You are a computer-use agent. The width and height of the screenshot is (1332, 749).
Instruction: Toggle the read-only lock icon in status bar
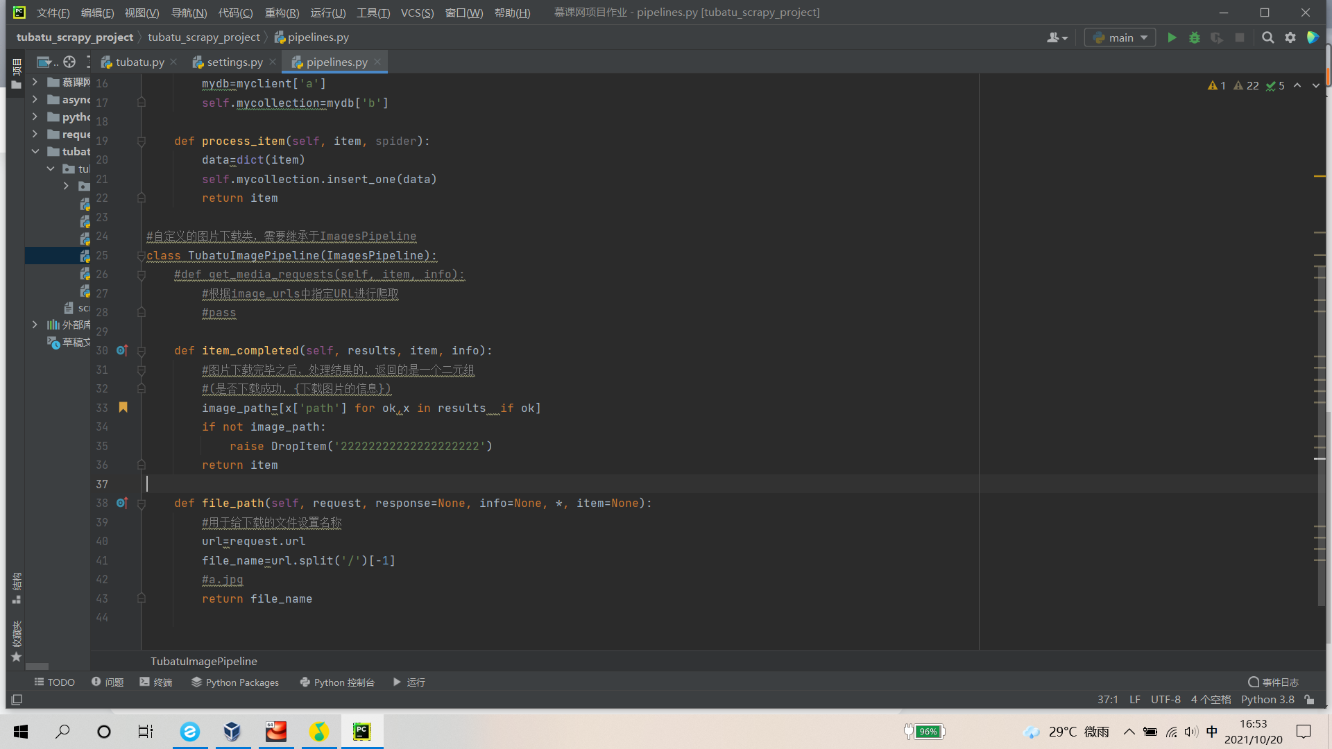[1309, 700]
